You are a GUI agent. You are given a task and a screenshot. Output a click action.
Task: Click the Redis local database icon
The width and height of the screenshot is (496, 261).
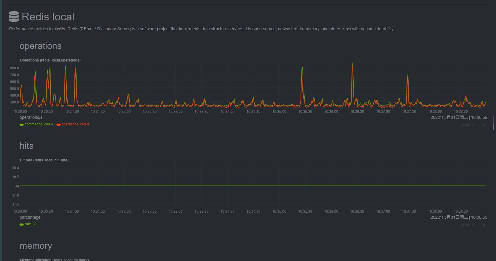14,16
